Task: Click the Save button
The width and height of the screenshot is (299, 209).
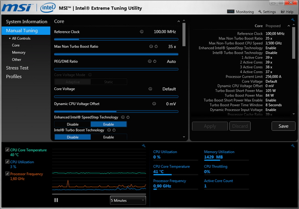Action: (x=283, y=126)
